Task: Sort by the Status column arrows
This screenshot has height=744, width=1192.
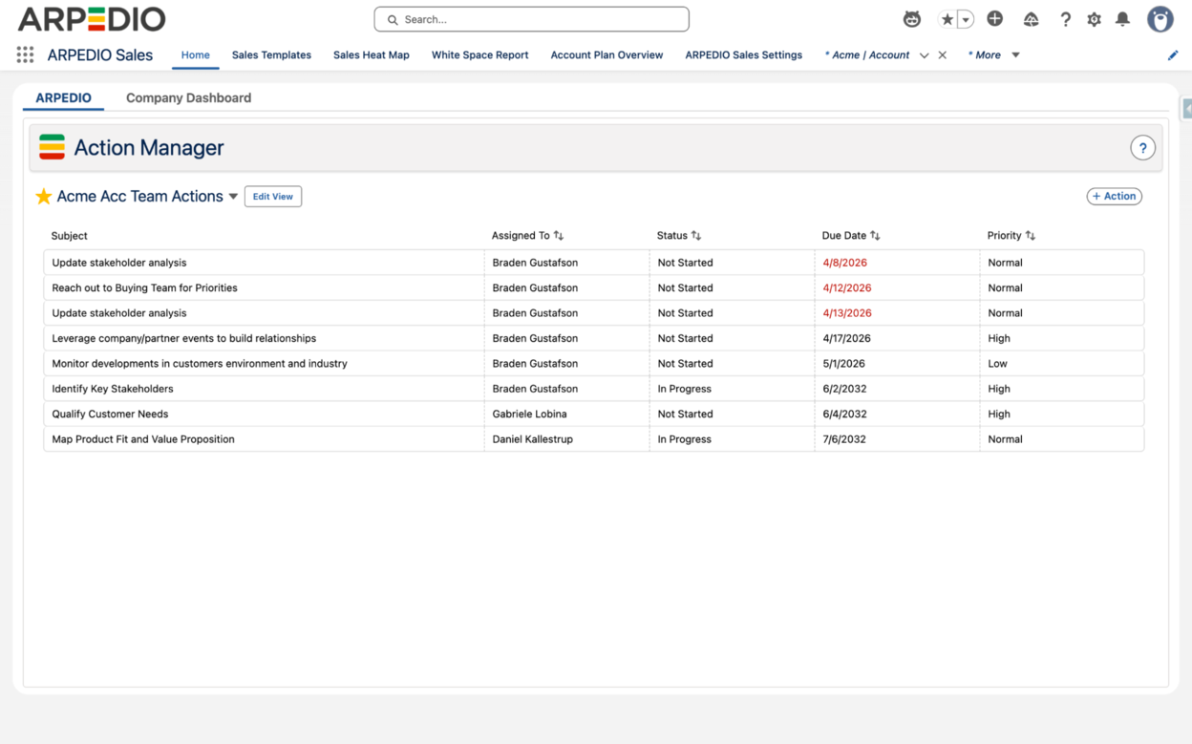Action: coord(696,236)
